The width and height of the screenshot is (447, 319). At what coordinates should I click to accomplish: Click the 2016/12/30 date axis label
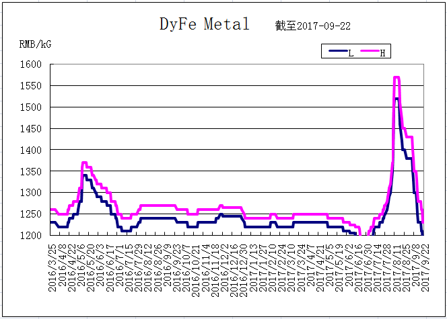click(243, 271)
